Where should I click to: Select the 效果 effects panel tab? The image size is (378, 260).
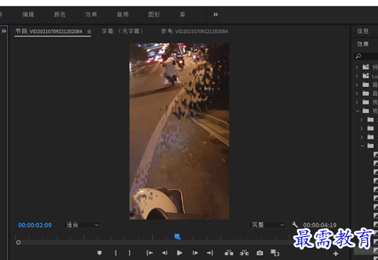coord(363,44)
